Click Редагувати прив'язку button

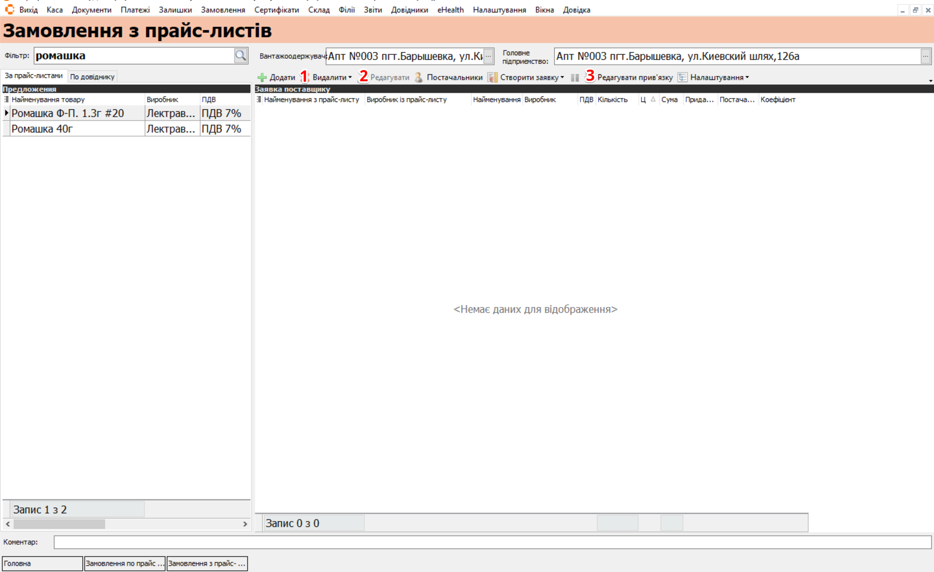click(635, 77)
